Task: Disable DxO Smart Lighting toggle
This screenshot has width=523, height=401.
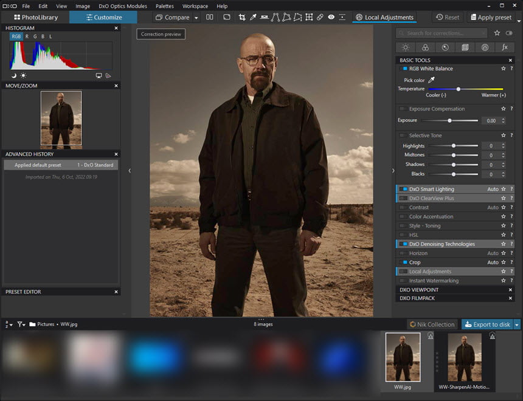Action: point(403,189)
